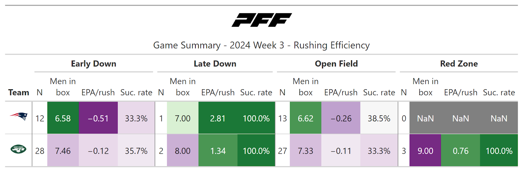Viewport: 523px width, 172px height.
Task: Click Patriots Open Field 38.5% cell
Action: click(x=379, y=118)
